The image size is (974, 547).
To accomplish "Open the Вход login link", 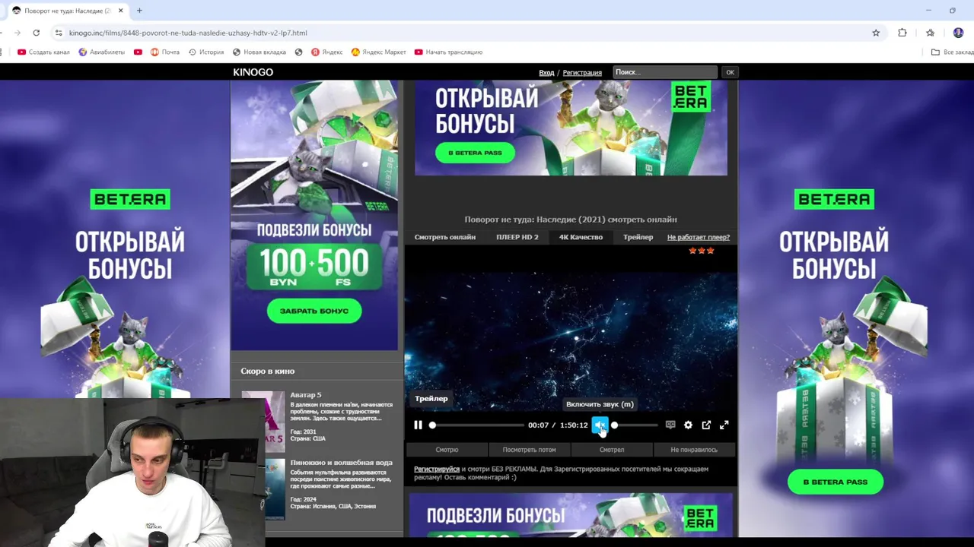I will (x=546, y=72).
